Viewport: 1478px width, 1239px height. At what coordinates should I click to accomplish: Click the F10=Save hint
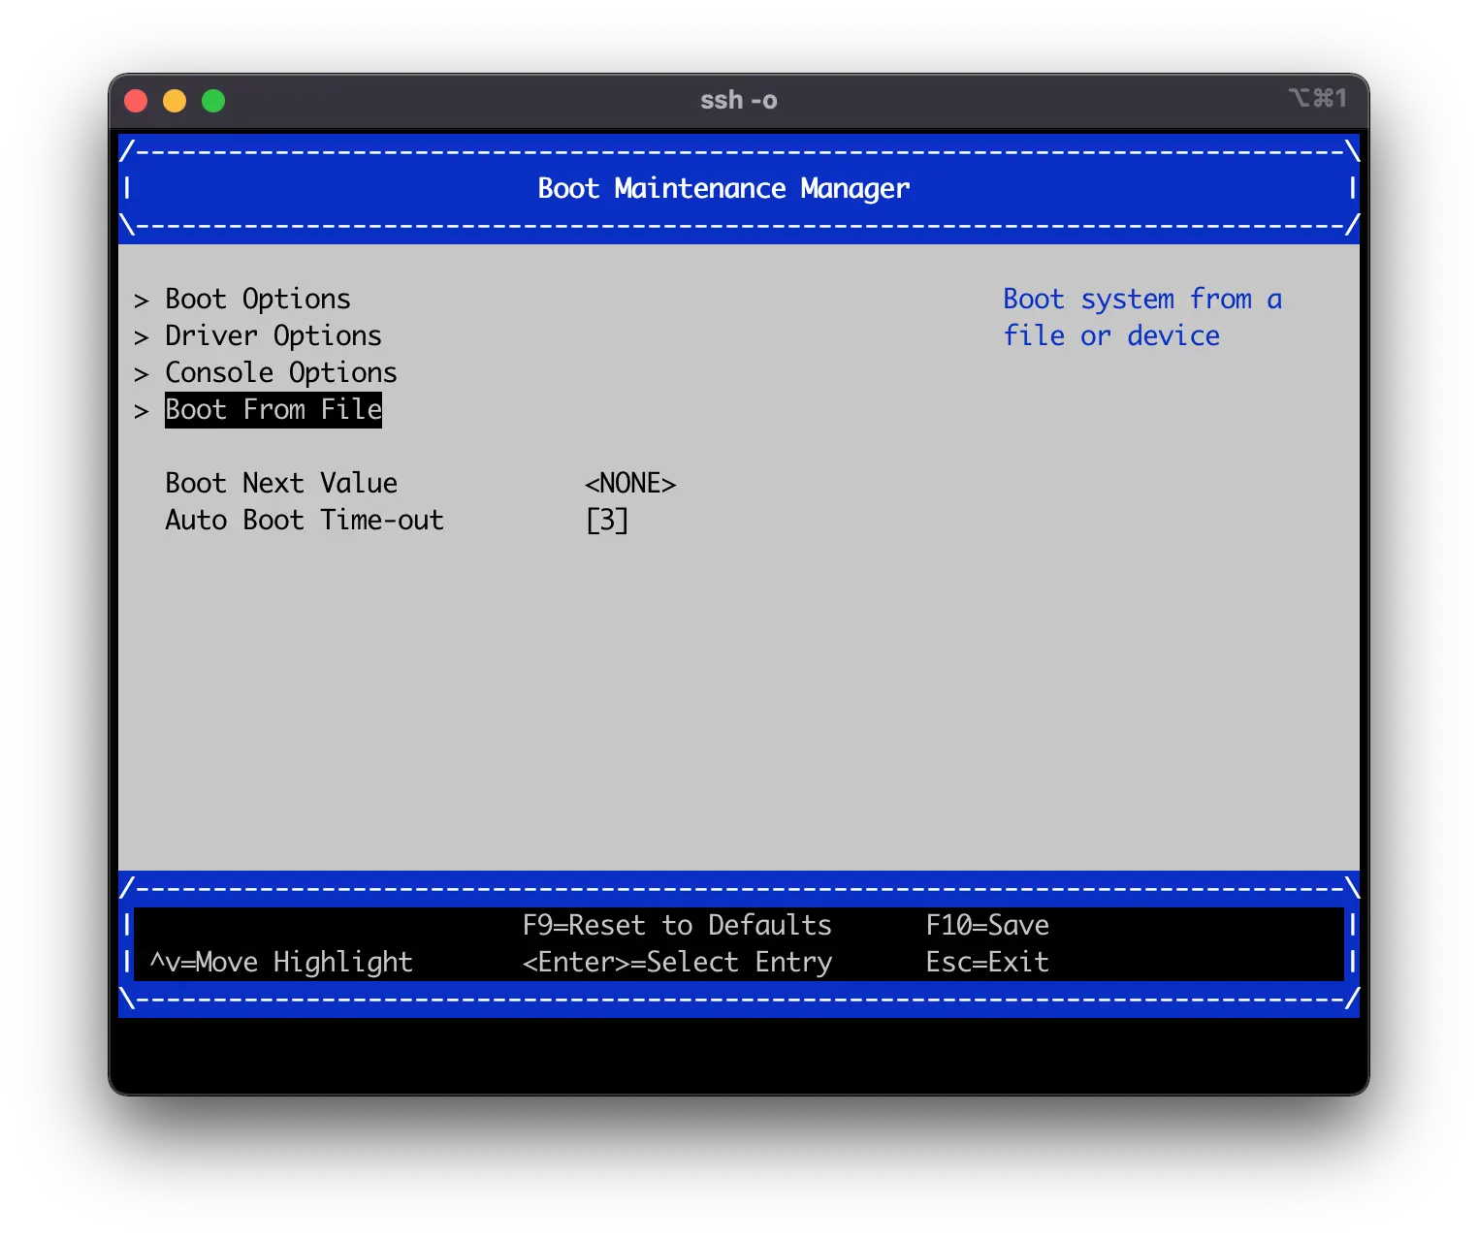pyautogui.click(x=987, y=926)
